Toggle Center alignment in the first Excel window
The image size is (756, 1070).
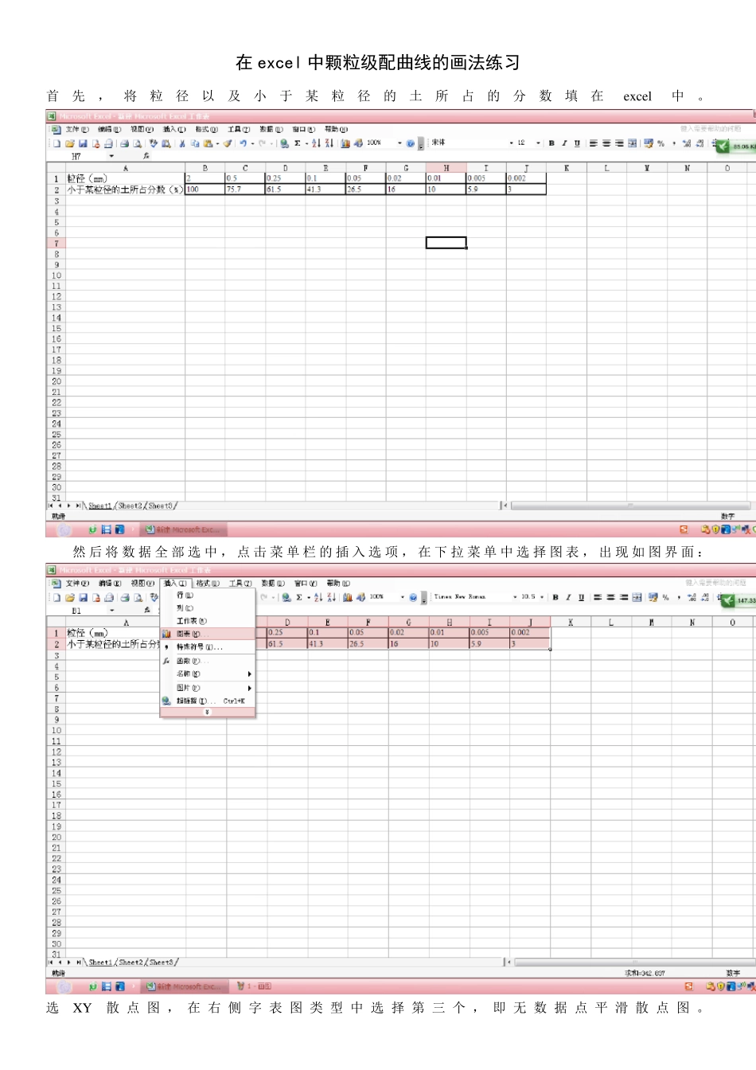(x=606, y=143)
